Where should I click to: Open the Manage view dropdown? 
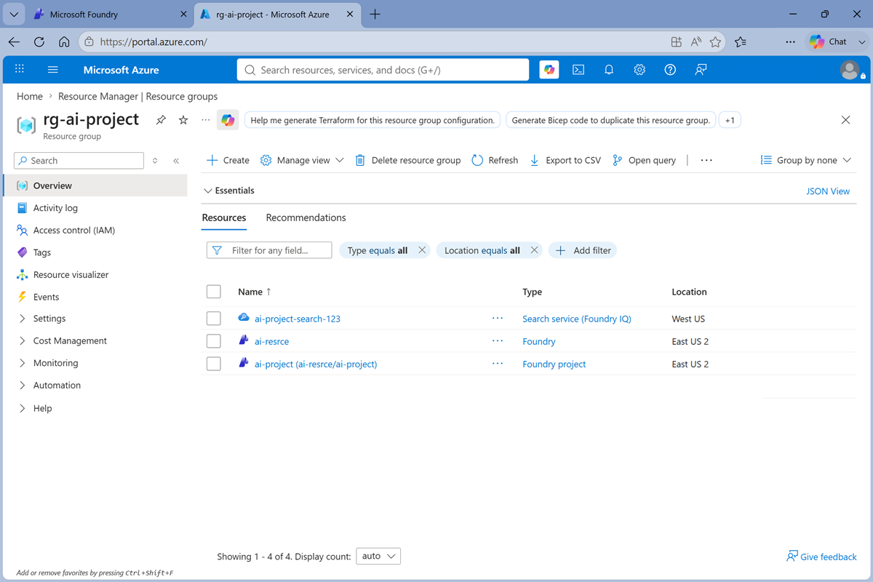coord(302,160)
